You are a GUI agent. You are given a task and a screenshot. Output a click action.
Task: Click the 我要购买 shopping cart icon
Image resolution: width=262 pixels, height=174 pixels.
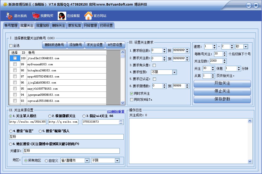click(36, 16)
